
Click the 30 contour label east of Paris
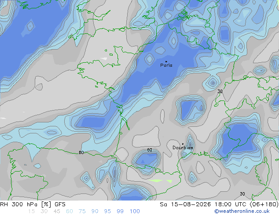pos(220,91)
